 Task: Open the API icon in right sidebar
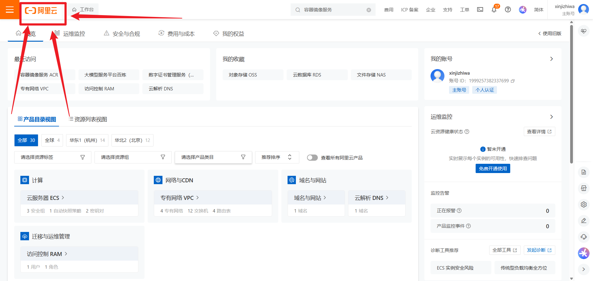583,188
